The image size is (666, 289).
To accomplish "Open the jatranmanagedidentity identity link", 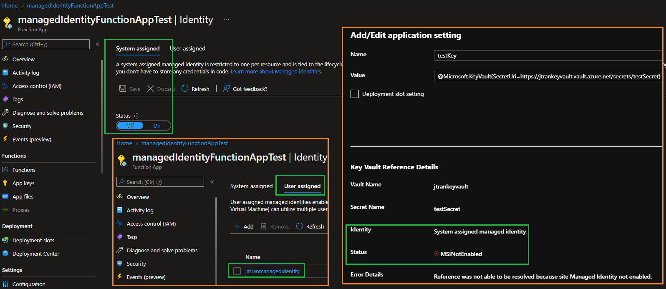I will [x=272, y=271].
